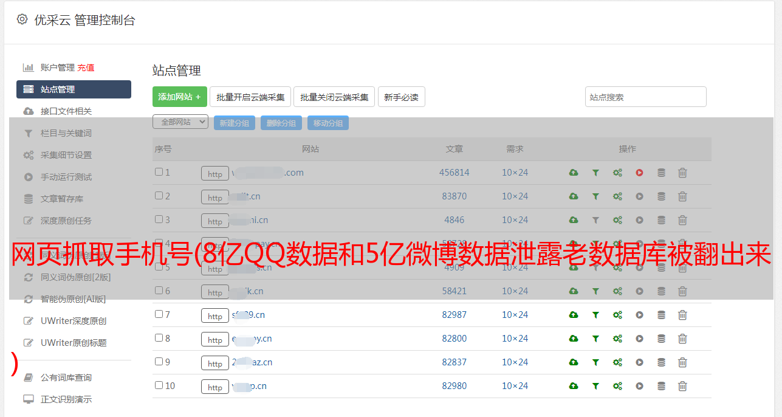
Task: Click the 批量关闭云端采集 button
Action: (334, 97)
